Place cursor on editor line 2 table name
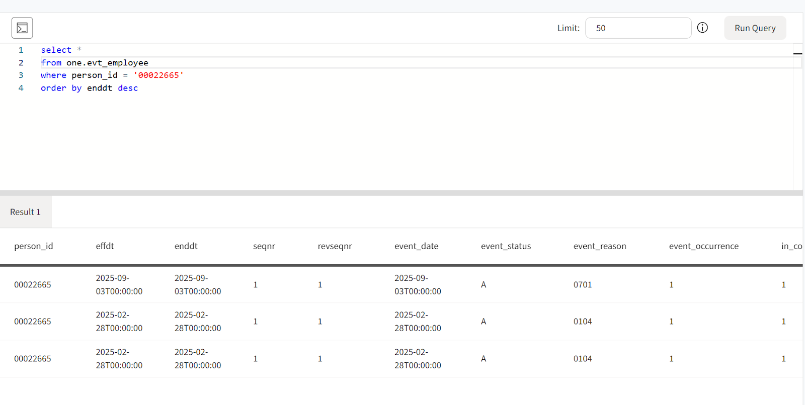805x405 pixels. point(107,63)
